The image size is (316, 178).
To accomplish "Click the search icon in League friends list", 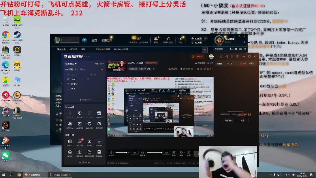I will pos(245,49).
